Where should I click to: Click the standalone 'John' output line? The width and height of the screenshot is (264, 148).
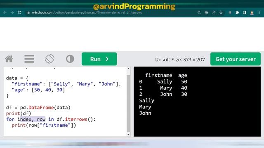(145, 113)
